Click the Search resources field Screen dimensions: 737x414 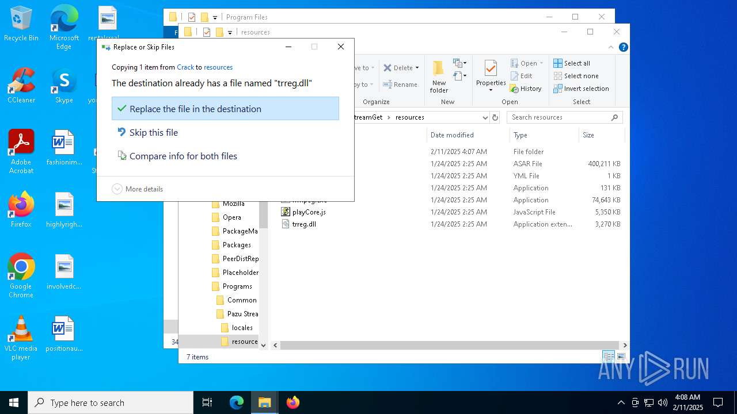(564, 117)
